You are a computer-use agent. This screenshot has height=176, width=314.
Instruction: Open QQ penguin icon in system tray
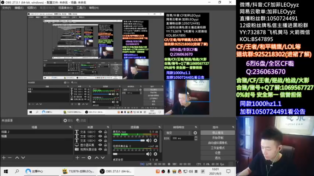(x=180, y=171)
